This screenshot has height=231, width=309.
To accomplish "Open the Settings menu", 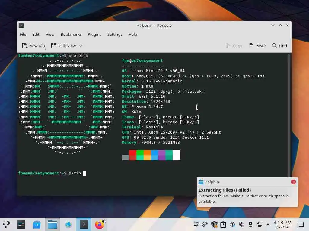I will [x=115, y=34].
